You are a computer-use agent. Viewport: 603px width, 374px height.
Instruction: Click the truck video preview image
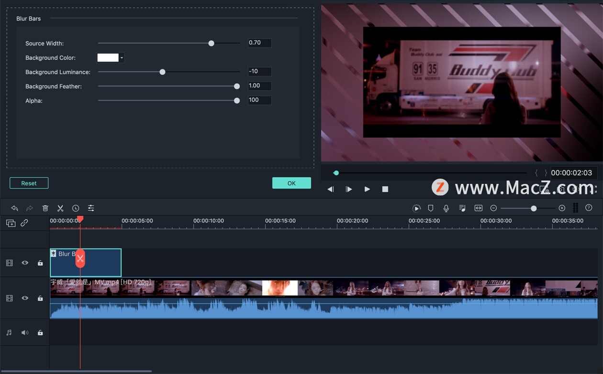point(462,82)
